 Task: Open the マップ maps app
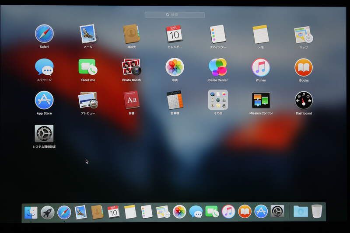(304, 34)
